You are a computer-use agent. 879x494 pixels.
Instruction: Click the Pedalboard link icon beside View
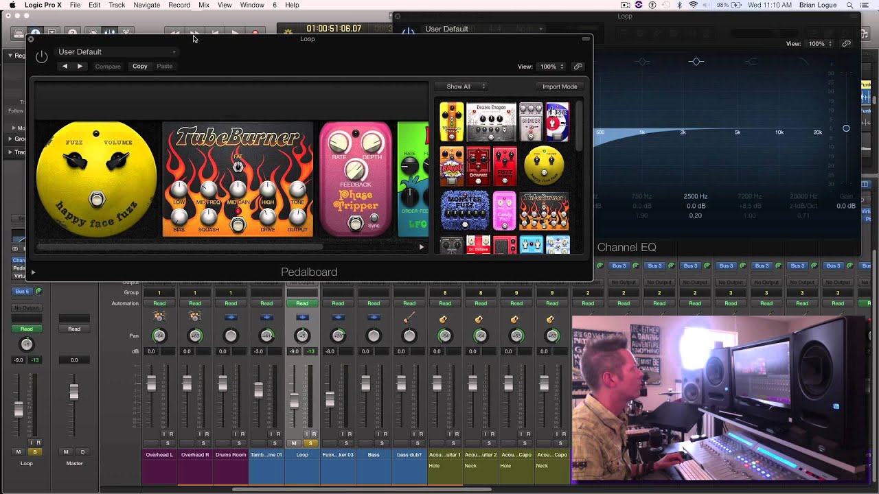pos(578,67)
